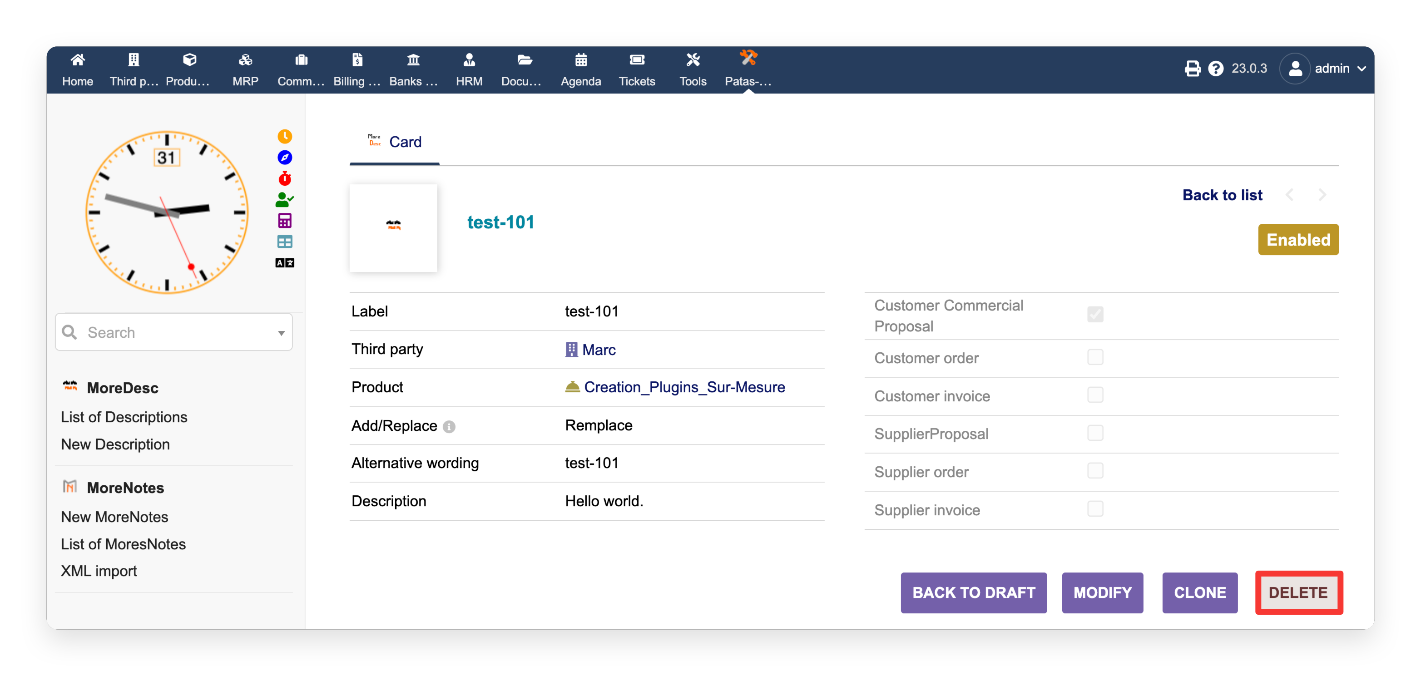Click the purple calculator icon
This screenshot has height=676, width=1421.
285,221
